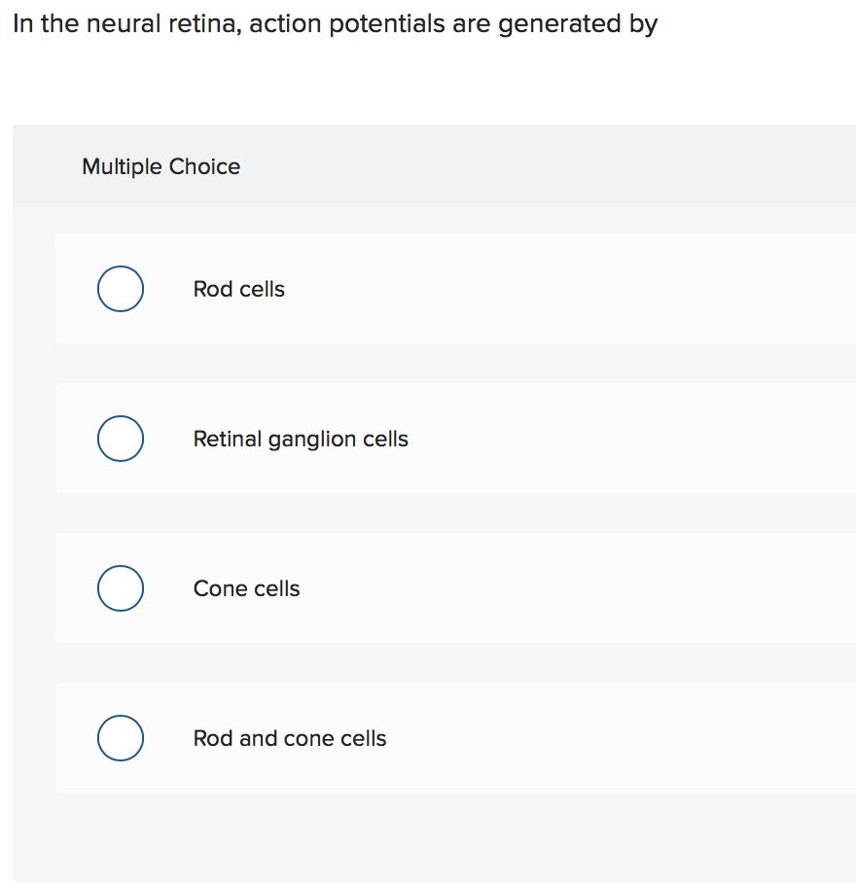Select the Rod and cone cells radio button
856x883 pixels.
coord(120,738)
